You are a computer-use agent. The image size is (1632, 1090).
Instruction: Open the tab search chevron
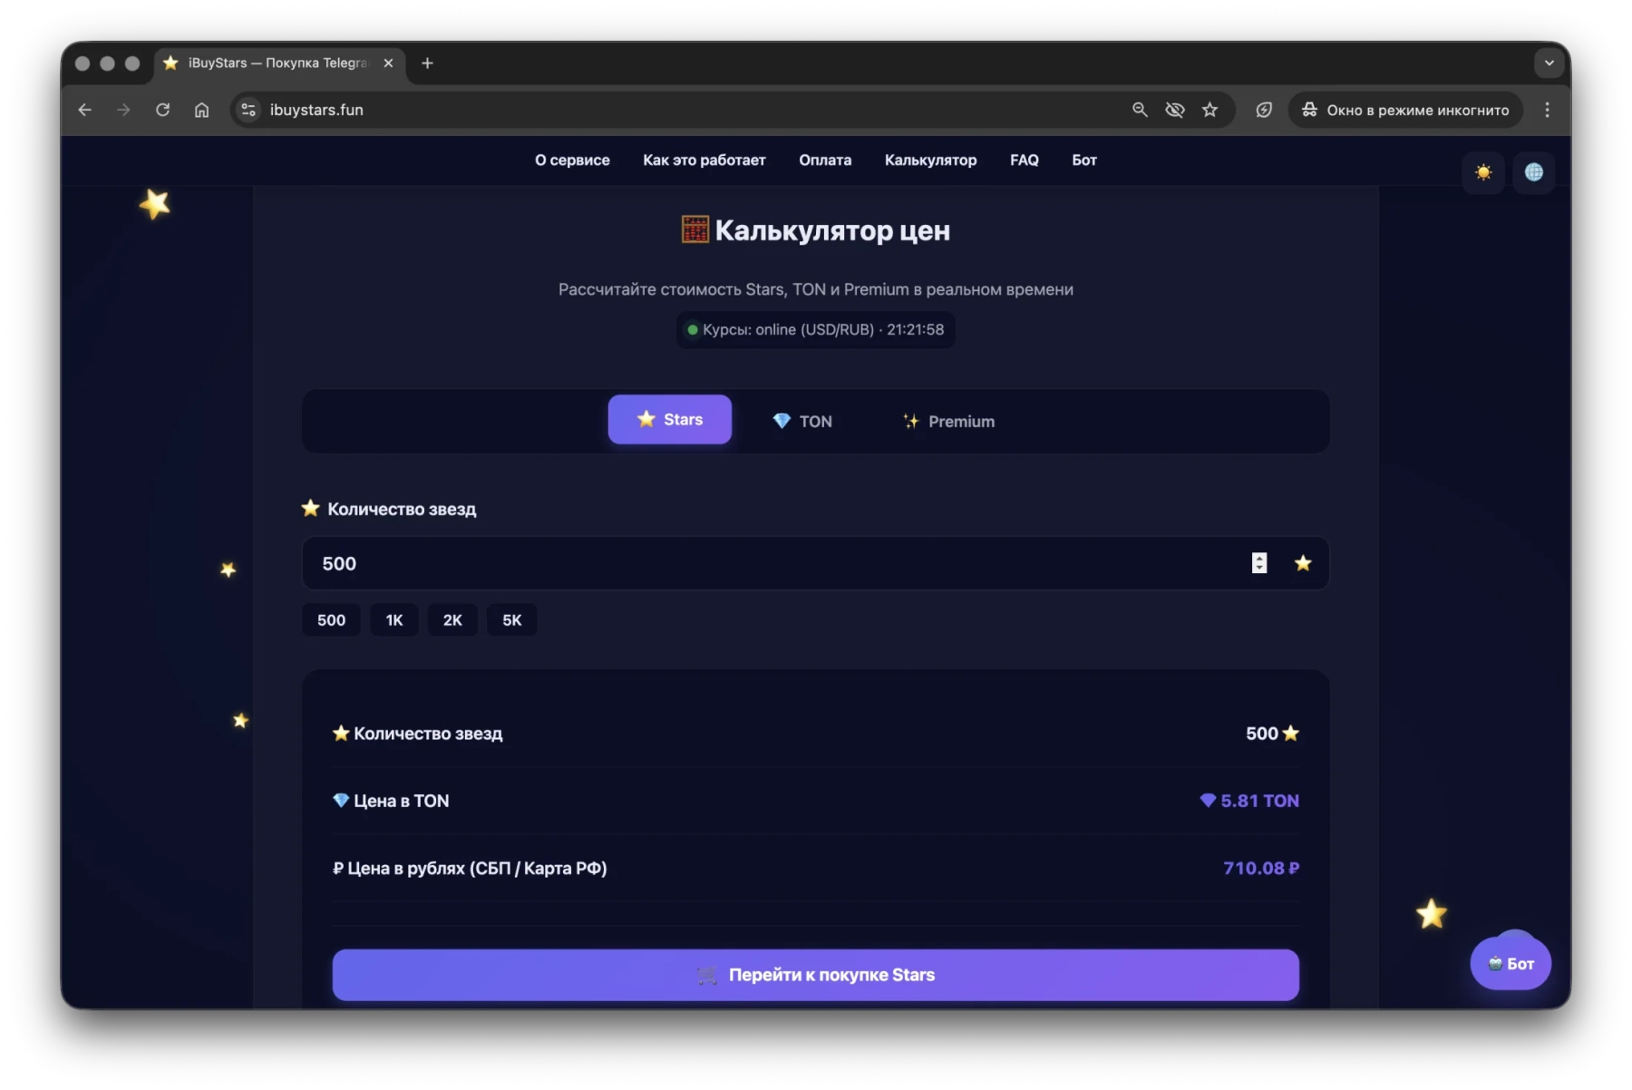1549,63
